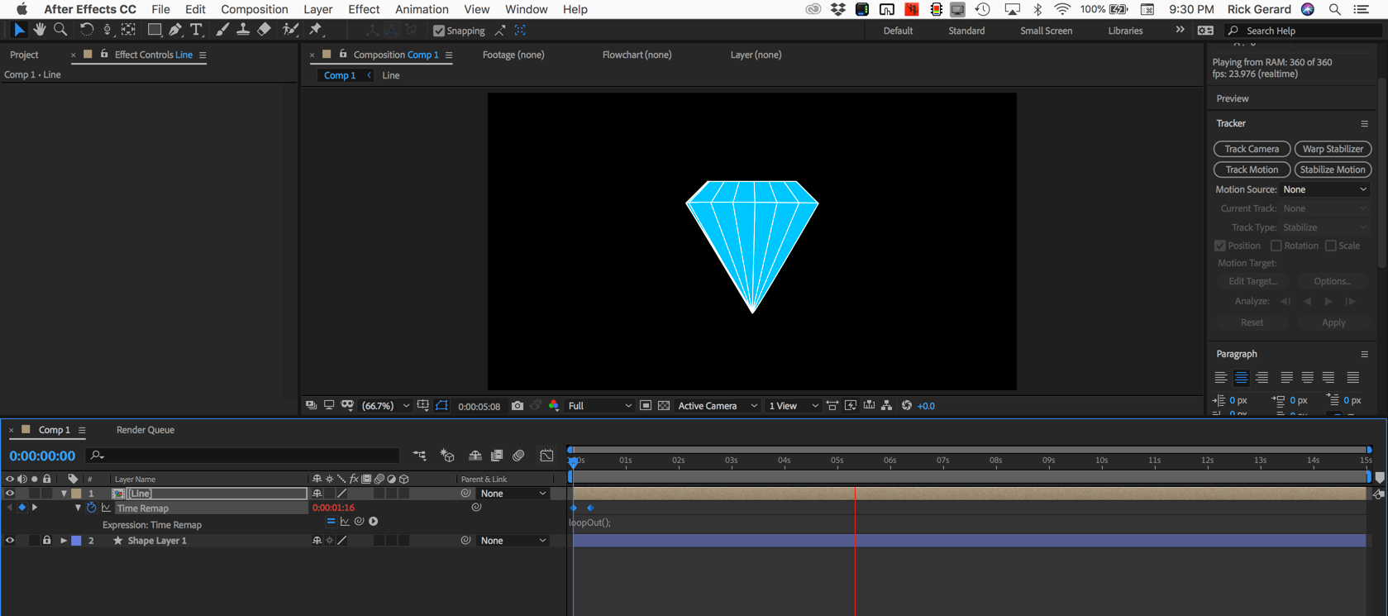Expand Shape Layer 1 properties
1388x616 pixels.
(63, 541)
